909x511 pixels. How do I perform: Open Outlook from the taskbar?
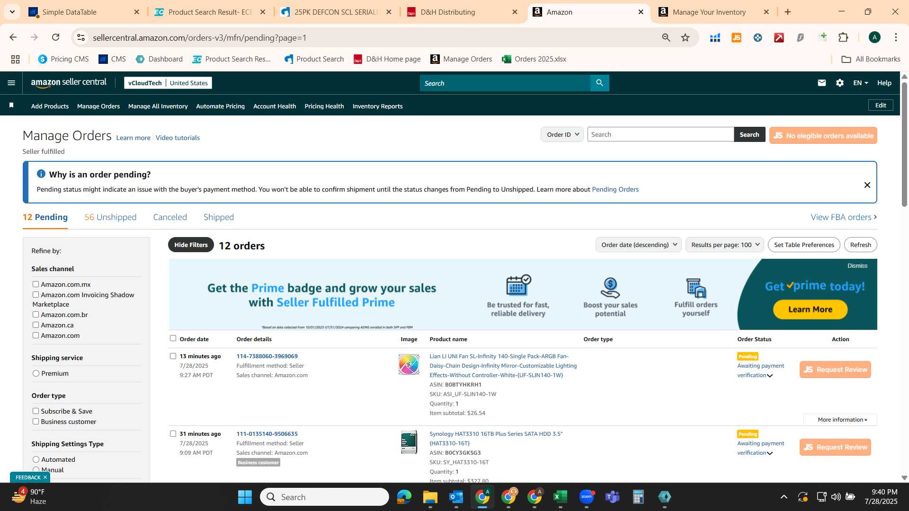point(456,497)
